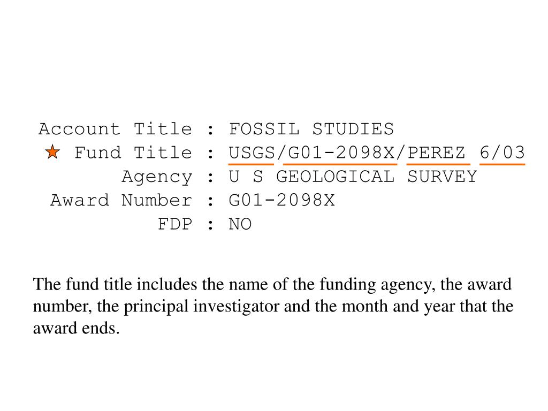Select the G01-2098X Award Number value

281,200
